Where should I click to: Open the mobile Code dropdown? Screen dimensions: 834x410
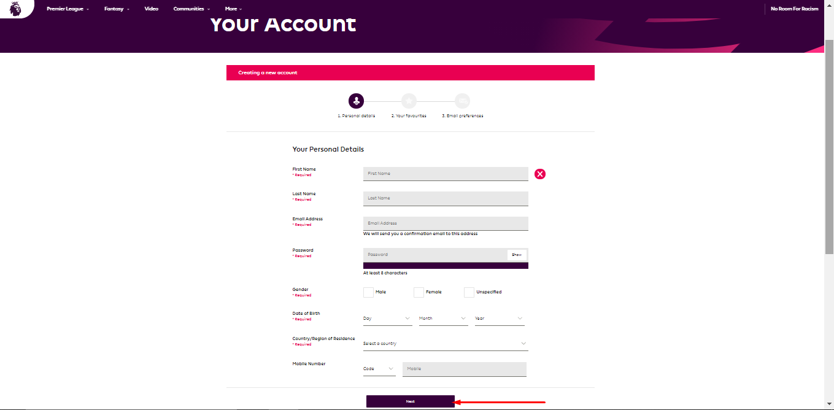click(379, 369)
